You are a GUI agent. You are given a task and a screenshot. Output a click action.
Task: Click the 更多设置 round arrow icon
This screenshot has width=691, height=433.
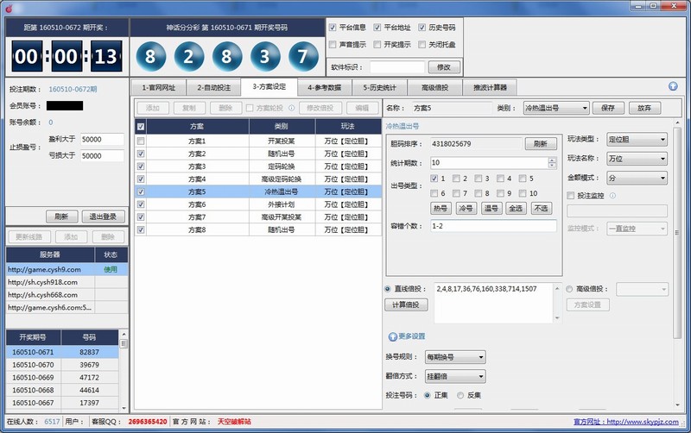click(x=393, y=336)
